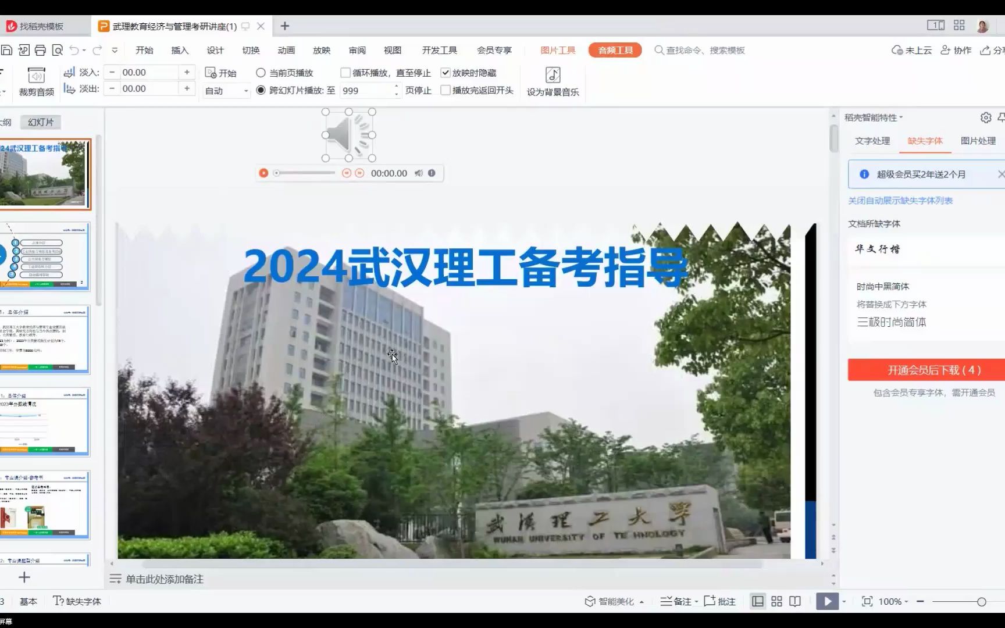This screenshot has width=1005, height=628.
Task: Open the 插入 ribbon tab
Action: tap(180, 50)
